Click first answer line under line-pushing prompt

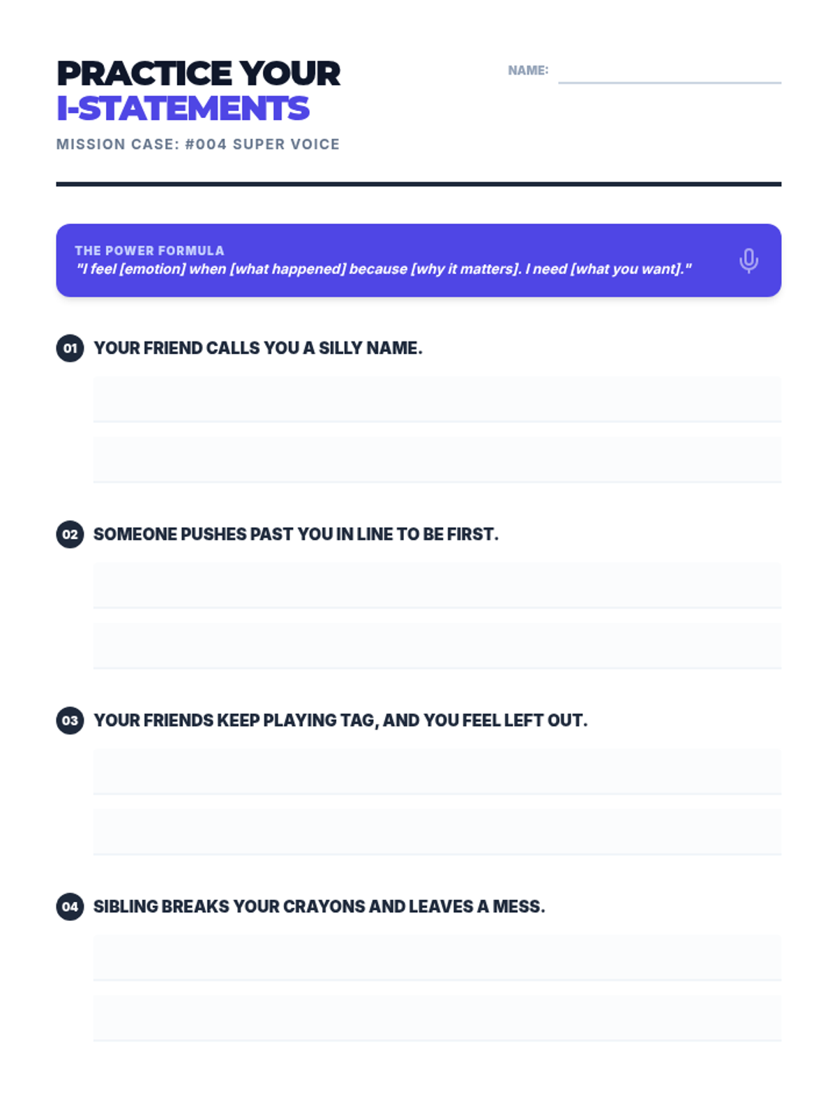click(x=437, y=586)
